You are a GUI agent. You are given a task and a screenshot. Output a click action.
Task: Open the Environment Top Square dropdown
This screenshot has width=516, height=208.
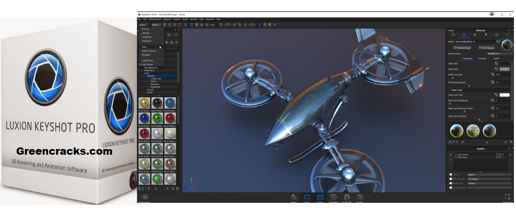(490, 179)
